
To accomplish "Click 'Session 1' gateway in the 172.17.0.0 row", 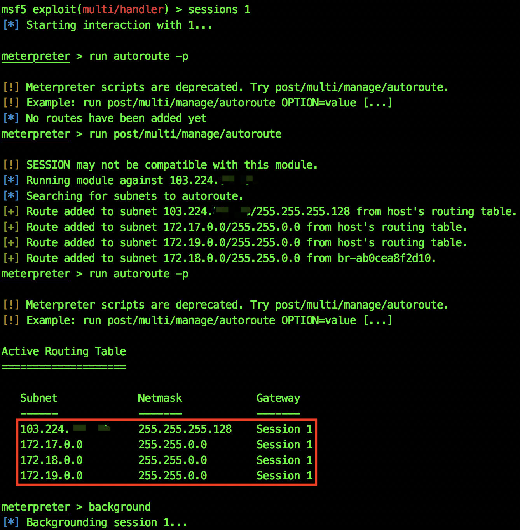I will pyautogui.click(x=284, y=445).
